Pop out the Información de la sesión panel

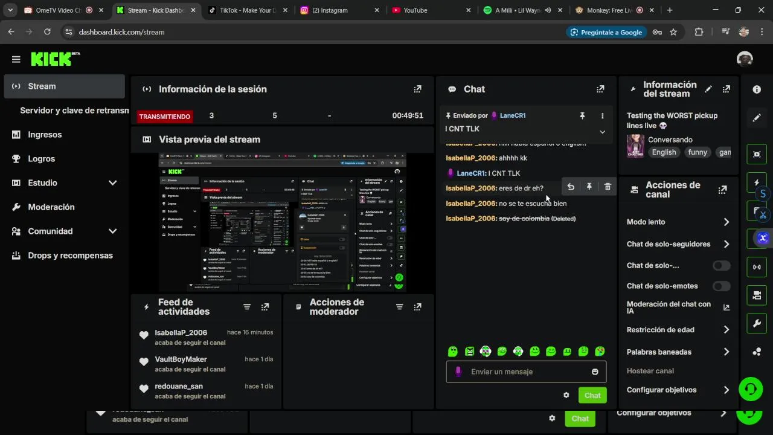pos(417,89)
